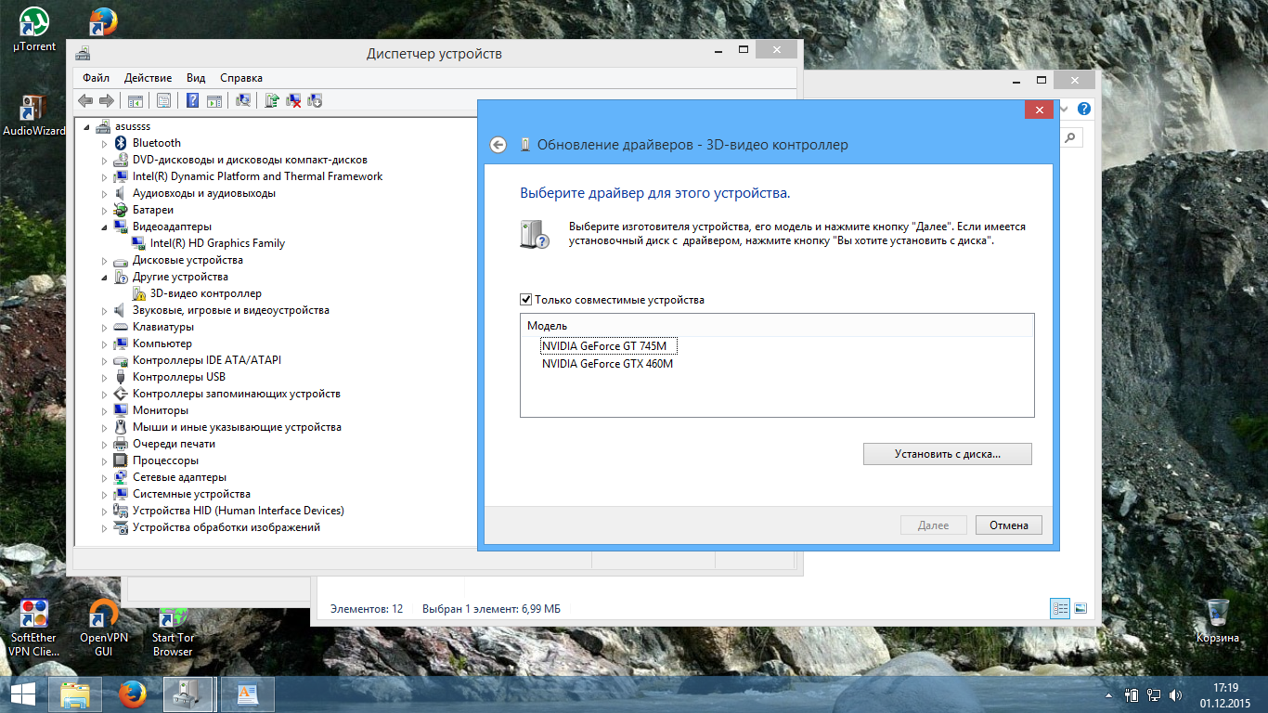The image size is (1268, 713).
Task: Open the 'Файл' menu
Action: click(96, 78)
